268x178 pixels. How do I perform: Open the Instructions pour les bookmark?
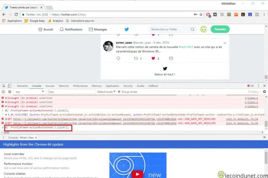(x=80, y=21)
